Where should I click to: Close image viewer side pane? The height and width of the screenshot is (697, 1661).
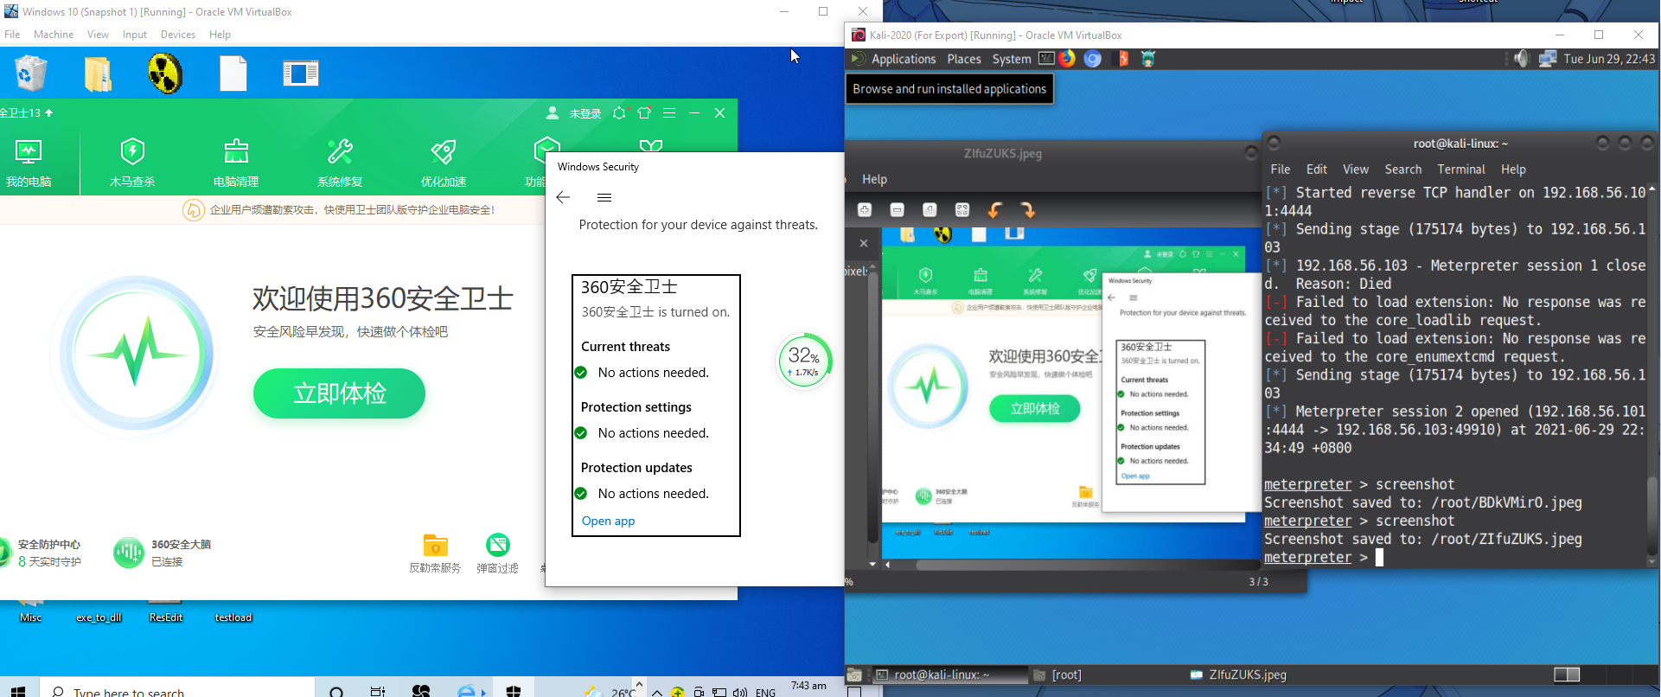tap(864, 244)
